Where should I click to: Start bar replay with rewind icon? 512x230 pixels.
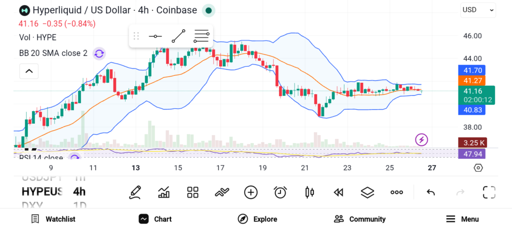pyautogui.click(x=338, y=193)
